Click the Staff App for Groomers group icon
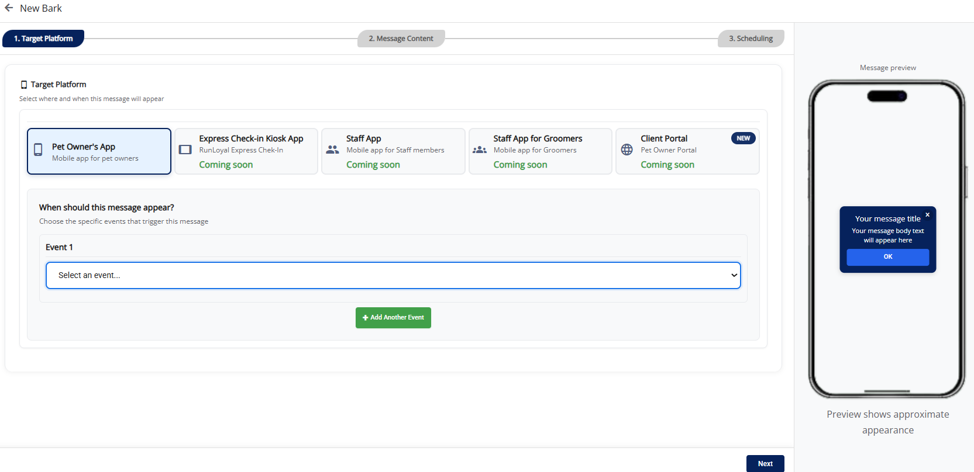 point(480,150)
